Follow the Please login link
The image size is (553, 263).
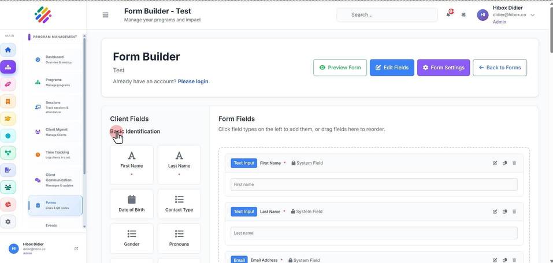click(193, 81)
